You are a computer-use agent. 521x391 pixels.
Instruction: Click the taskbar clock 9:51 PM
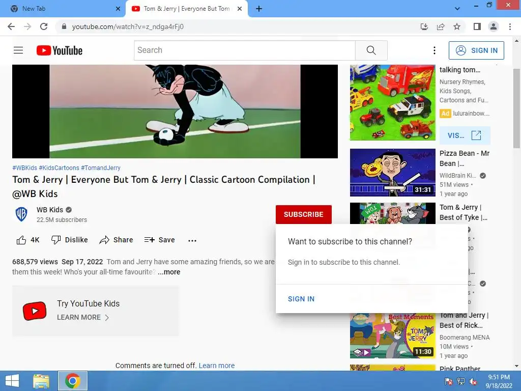point(499,377)
